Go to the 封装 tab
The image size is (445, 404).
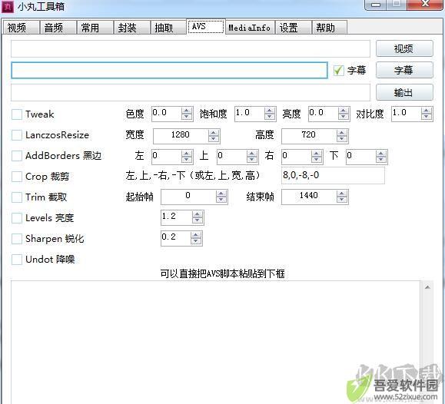click(x=131, y=28)
